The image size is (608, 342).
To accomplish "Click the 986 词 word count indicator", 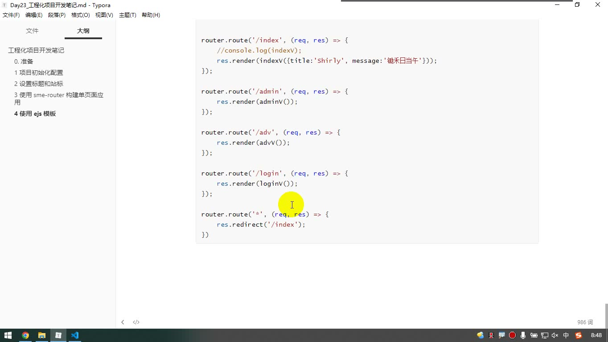I will [585, 322].
